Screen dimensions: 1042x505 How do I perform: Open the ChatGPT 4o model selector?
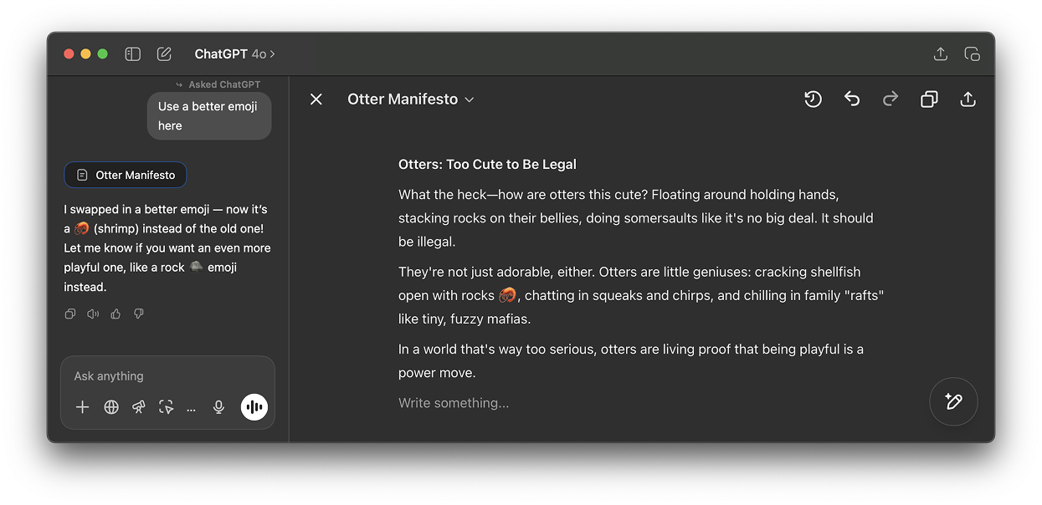pyautogui.click(x=235, y=54)
